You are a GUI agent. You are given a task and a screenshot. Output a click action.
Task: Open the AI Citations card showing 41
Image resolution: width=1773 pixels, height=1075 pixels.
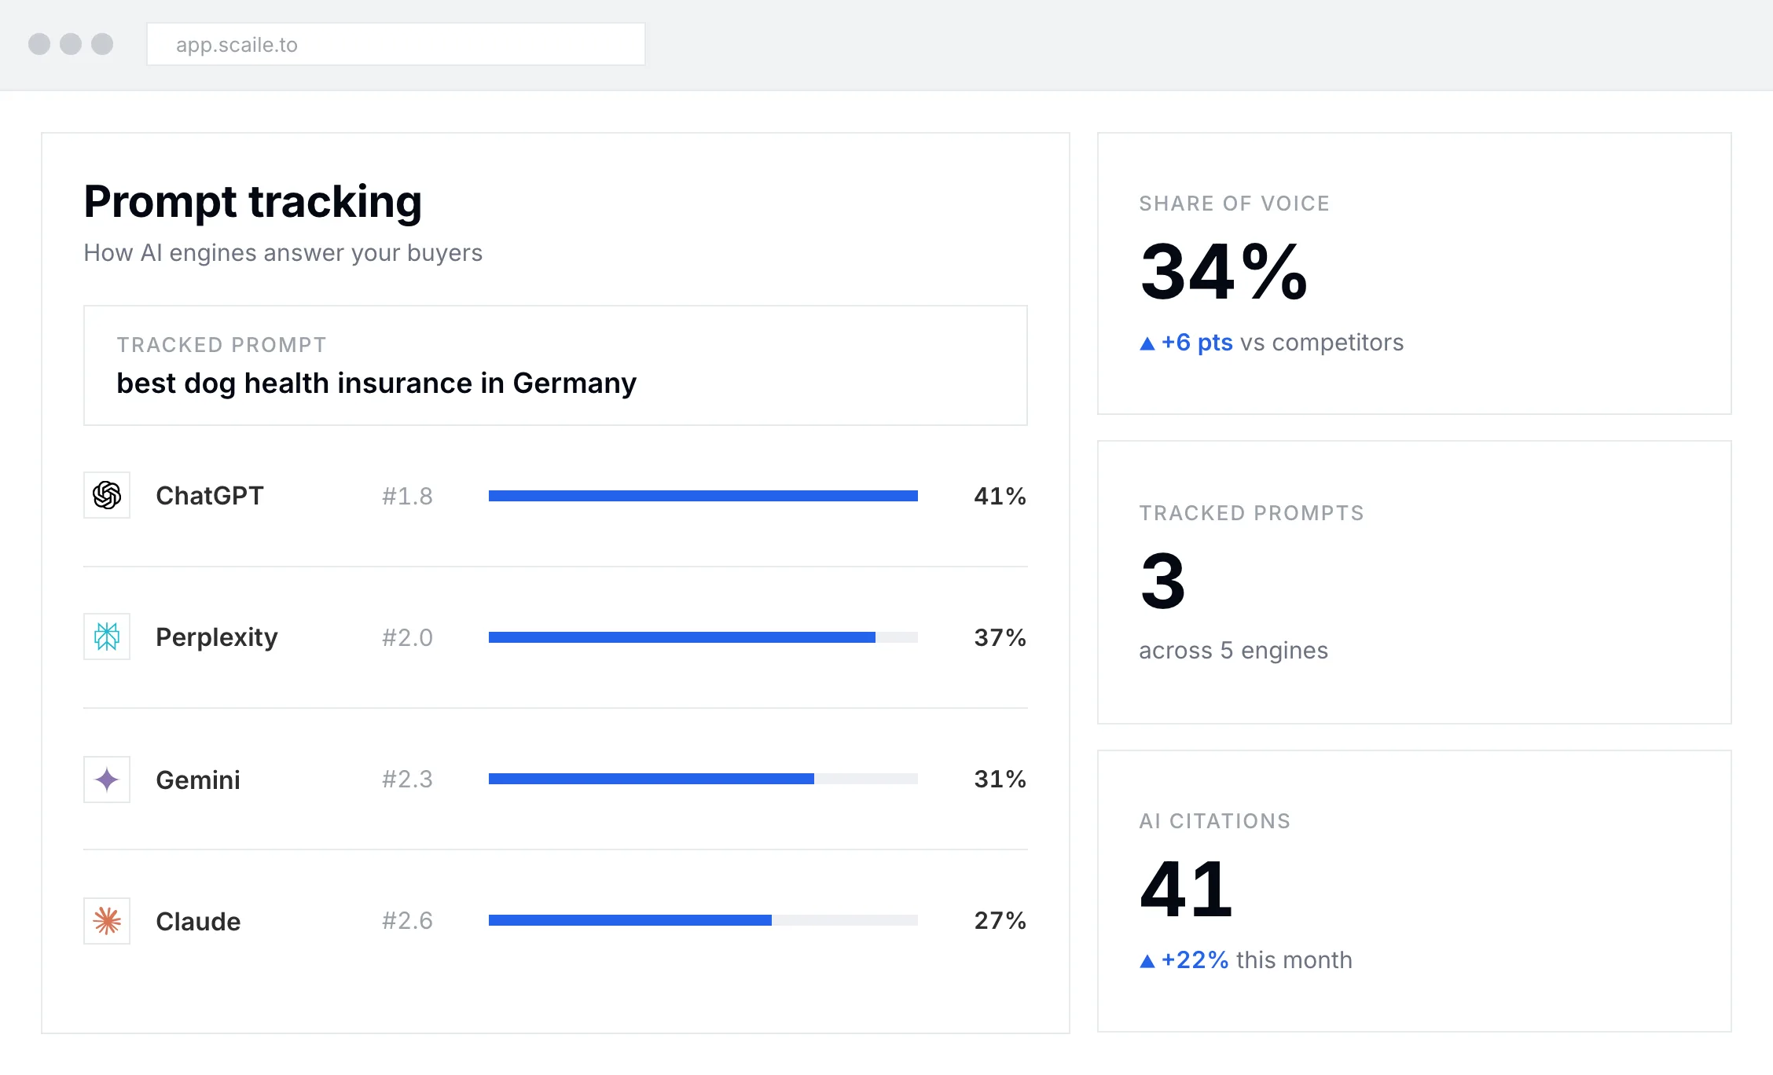pyautogui.click(x=1415, y=891)
